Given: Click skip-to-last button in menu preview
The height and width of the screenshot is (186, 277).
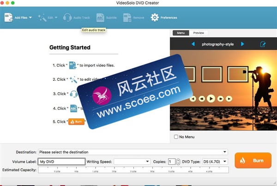Looking at the screenshot, I should pos(229,99).
